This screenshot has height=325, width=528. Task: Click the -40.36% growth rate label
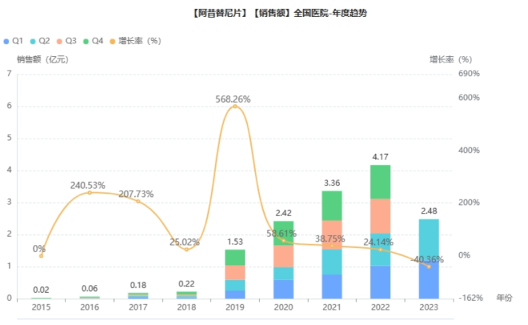(427, 259)
